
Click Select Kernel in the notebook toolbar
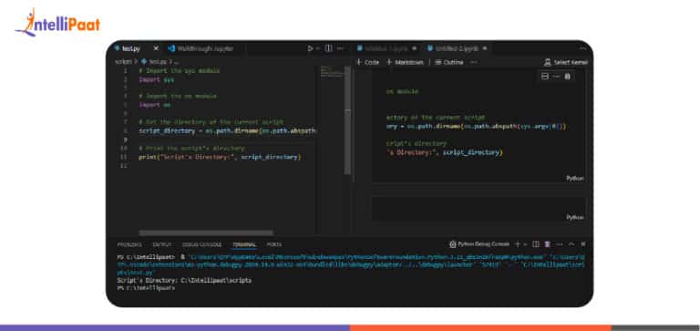coord(566,63)
